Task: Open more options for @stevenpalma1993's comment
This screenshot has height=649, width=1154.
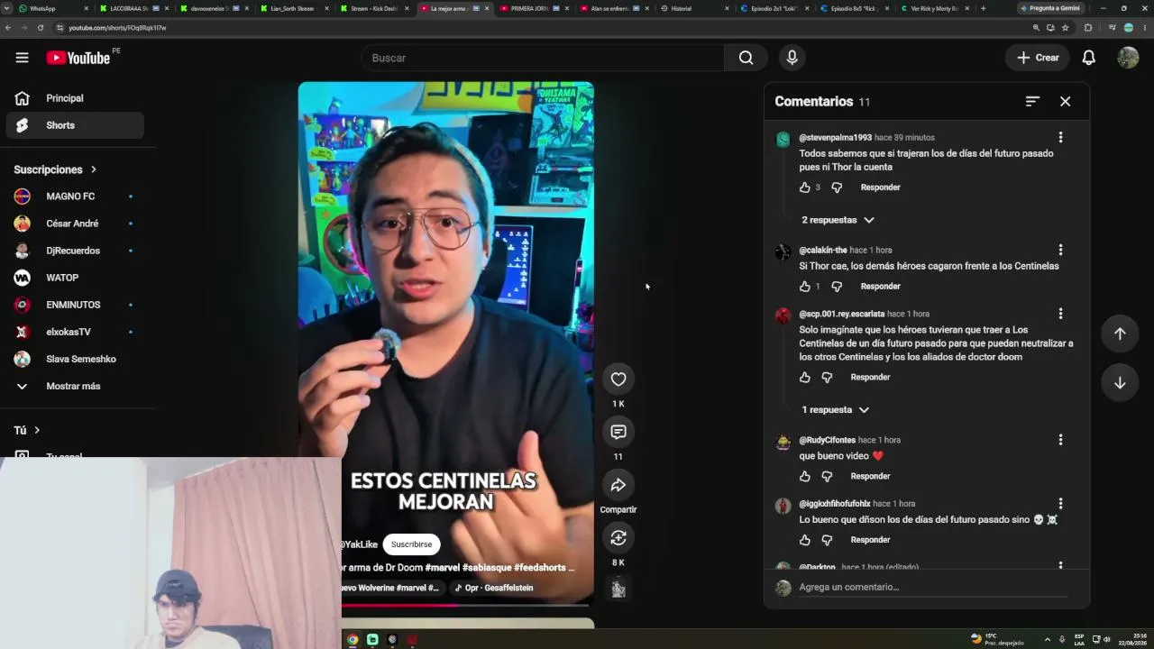Action: click(1060, 138)
